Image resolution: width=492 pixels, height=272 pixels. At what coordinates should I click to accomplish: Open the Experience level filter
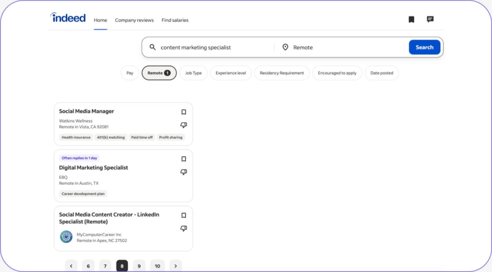[x=231, y=73]
